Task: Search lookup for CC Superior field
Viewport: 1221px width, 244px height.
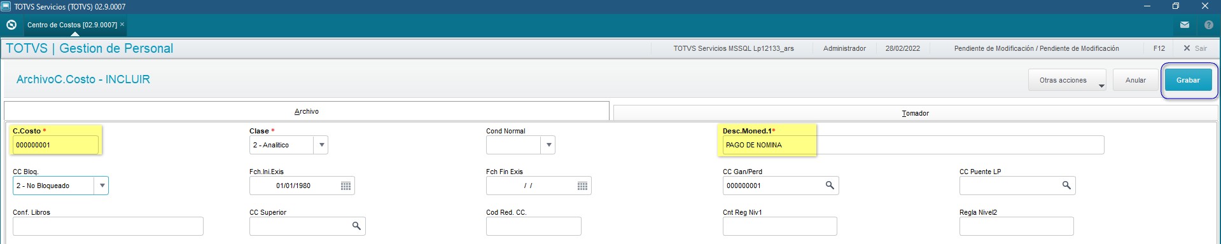Action: click(x=356, y=226)
